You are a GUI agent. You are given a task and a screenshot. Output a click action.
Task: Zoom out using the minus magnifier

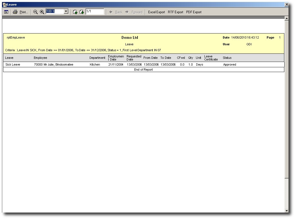(35, 12)
